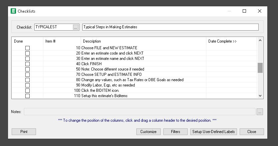
Task: Mark item 110 Setup Biditems as done
Action: click(x=27, y=96)
